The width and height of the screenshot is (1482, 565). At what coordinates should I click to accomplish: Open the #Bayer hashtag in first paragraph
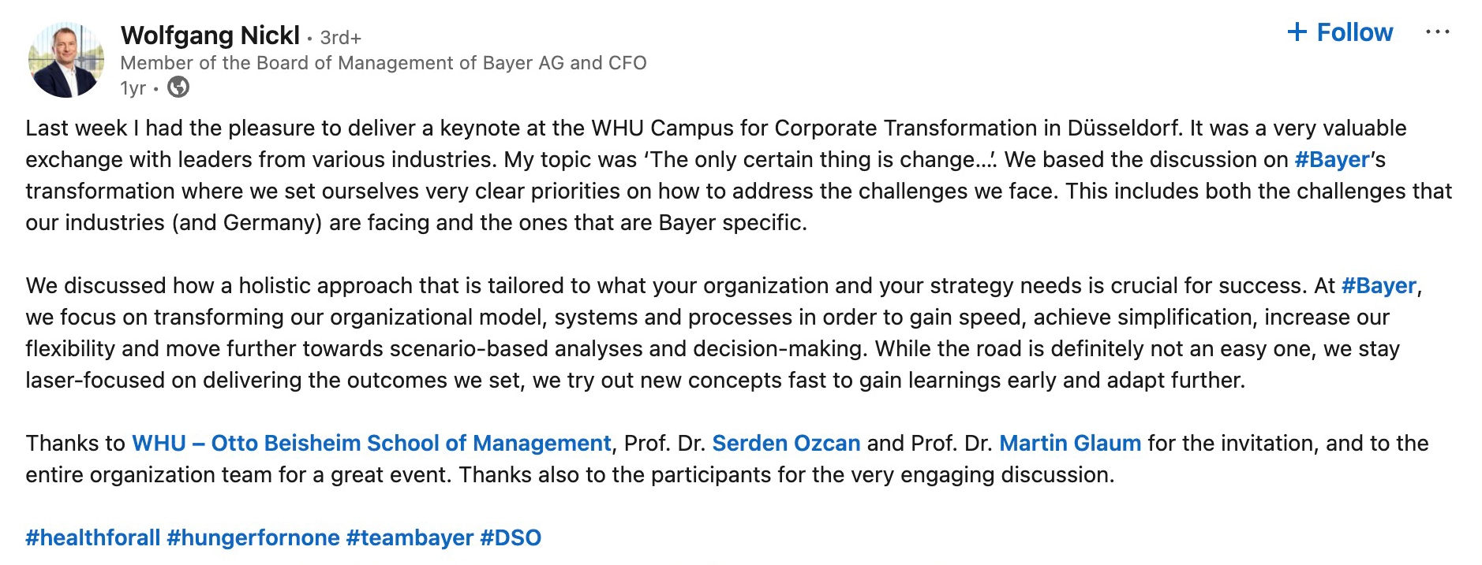1332,160
